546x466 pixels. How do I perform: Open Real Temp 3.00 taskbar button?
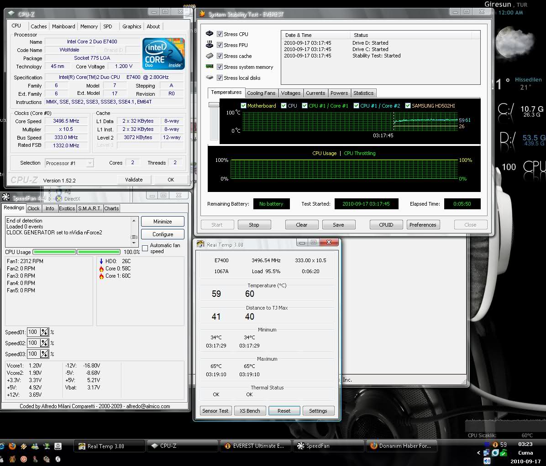(x=110, y=446)
